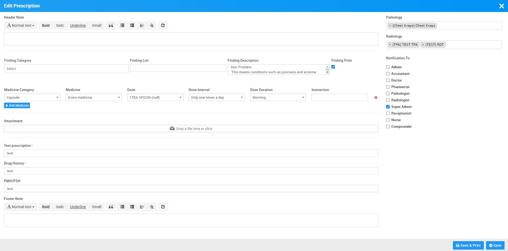Open Normal text style dropdown in Header Note
Image resolution: width=508 pixels, height=251 pixels.
tap(21, 26)
